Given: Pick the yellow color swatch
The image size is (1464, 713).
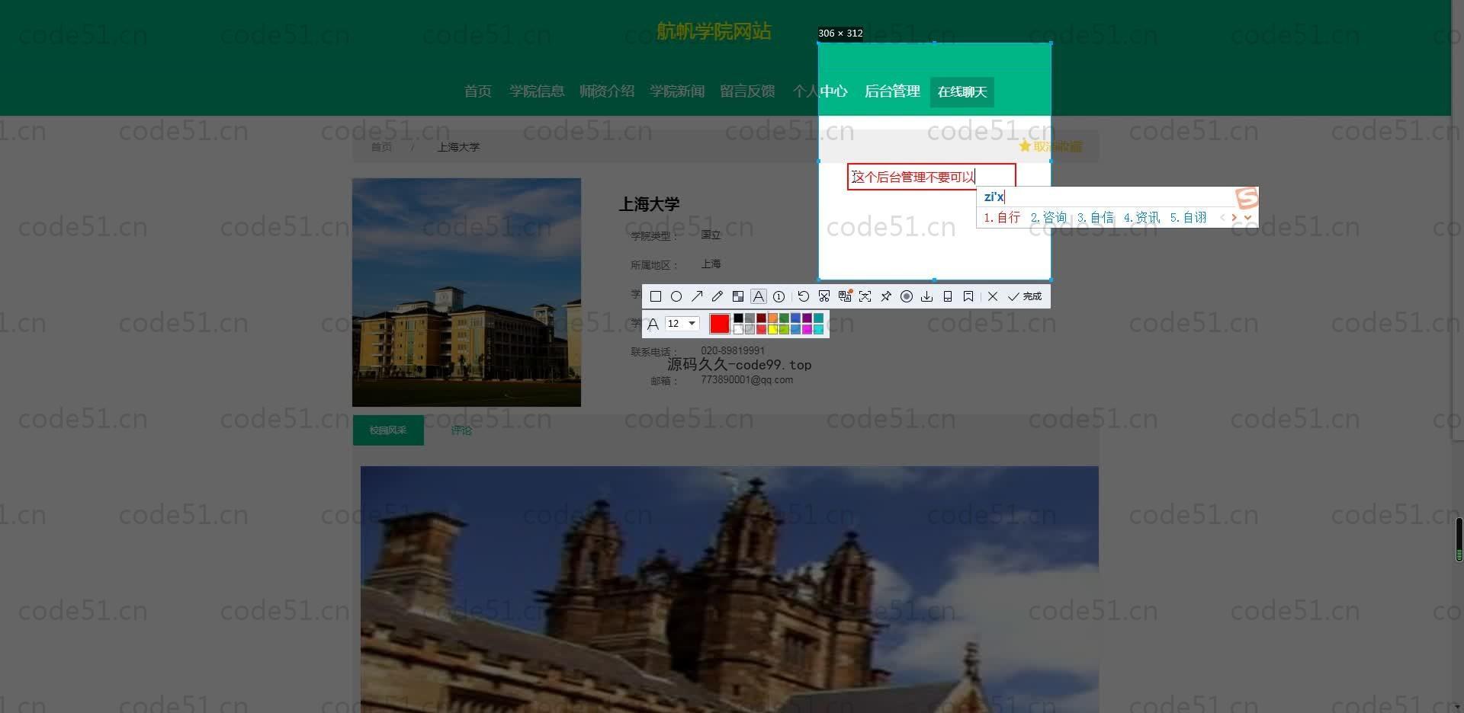Looking at the screenshot, I should point(772,329).
